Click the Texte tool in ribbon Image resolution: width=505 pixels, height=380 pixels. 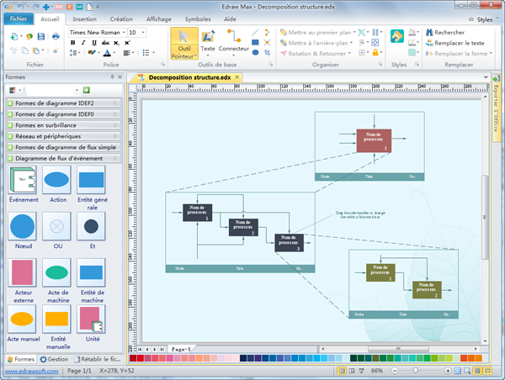click(x=208, y=42)
